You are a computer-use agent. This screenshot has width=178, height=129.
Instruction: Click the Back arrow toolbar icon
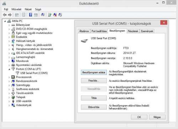(5, 15)
